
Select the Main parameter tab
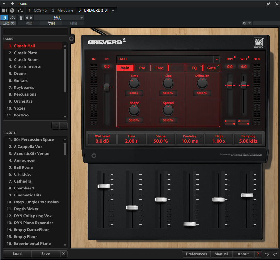(x=125, y=68)
